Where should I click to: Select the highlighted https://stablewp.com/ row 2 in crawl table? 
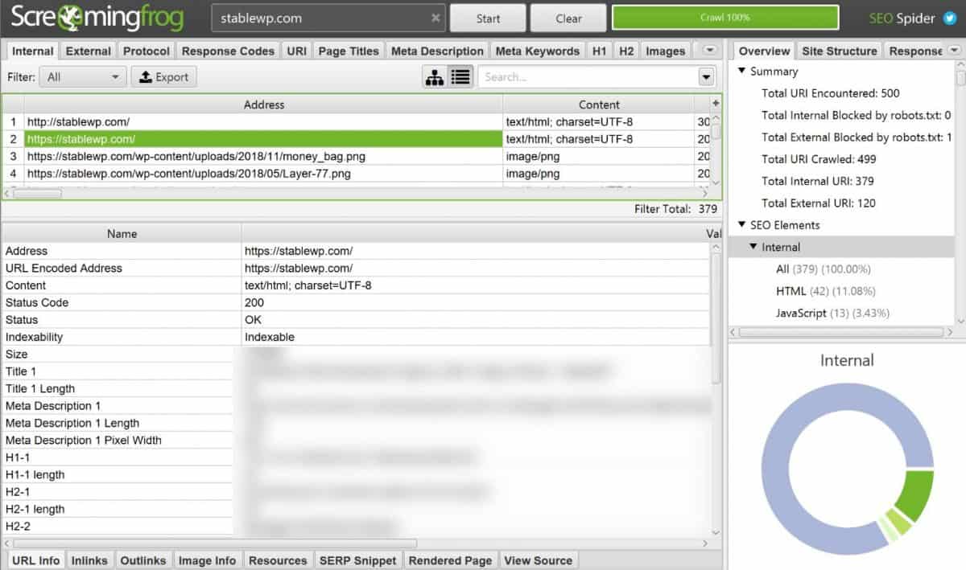click(x=263, y=139)
